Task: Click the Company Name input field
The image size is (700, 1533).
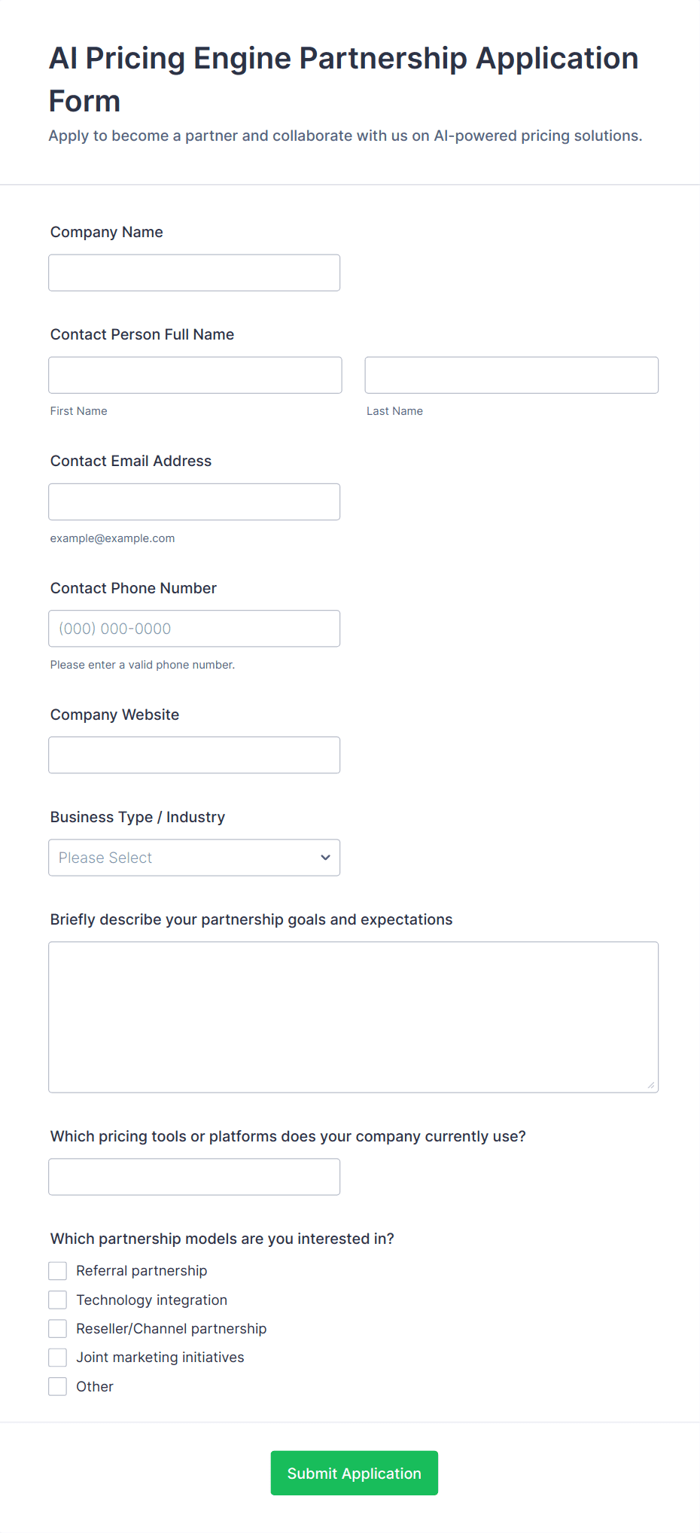Action: 194,273
